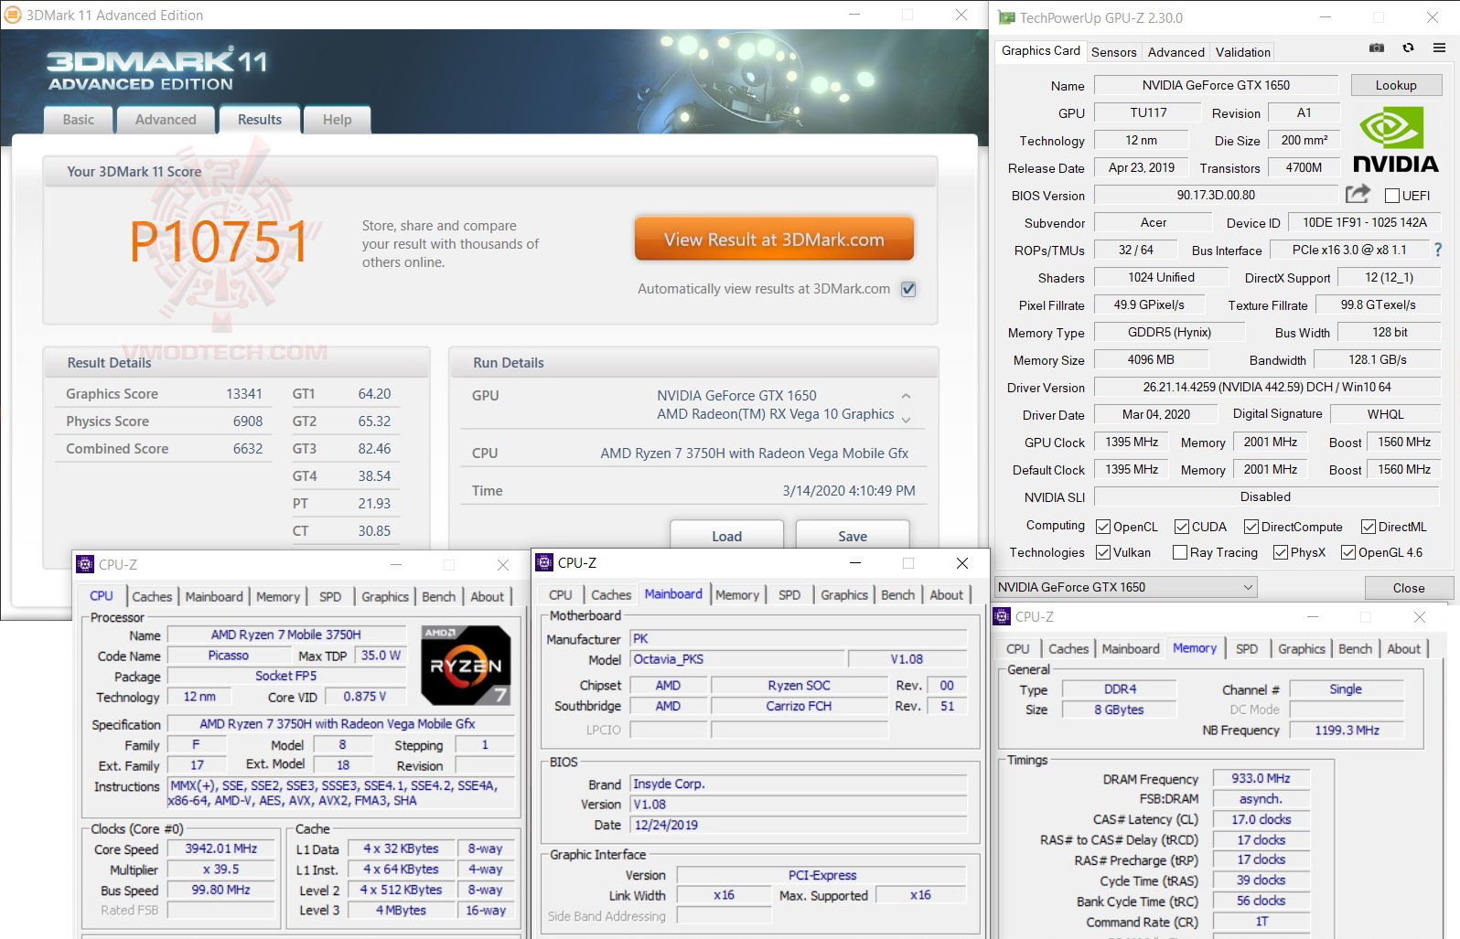Switch to 3DMark Advanced tab
The width and height of the screenshot is (1460, 939).
[x=166, y=120]
